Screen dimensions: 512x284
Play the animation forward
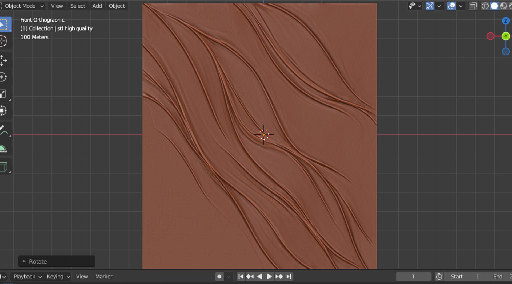coord(269,277)
